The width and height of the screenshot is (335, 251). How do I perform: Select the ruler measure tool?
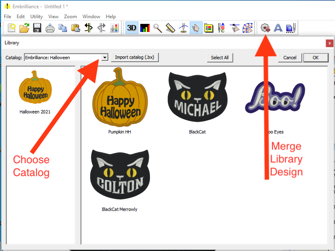tap(170, 28)
